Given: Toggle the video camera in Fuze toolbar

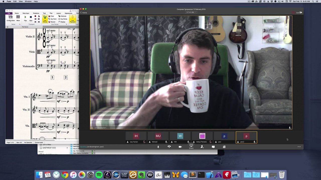Looking at the screenshot, I should (x=180, y=147).
